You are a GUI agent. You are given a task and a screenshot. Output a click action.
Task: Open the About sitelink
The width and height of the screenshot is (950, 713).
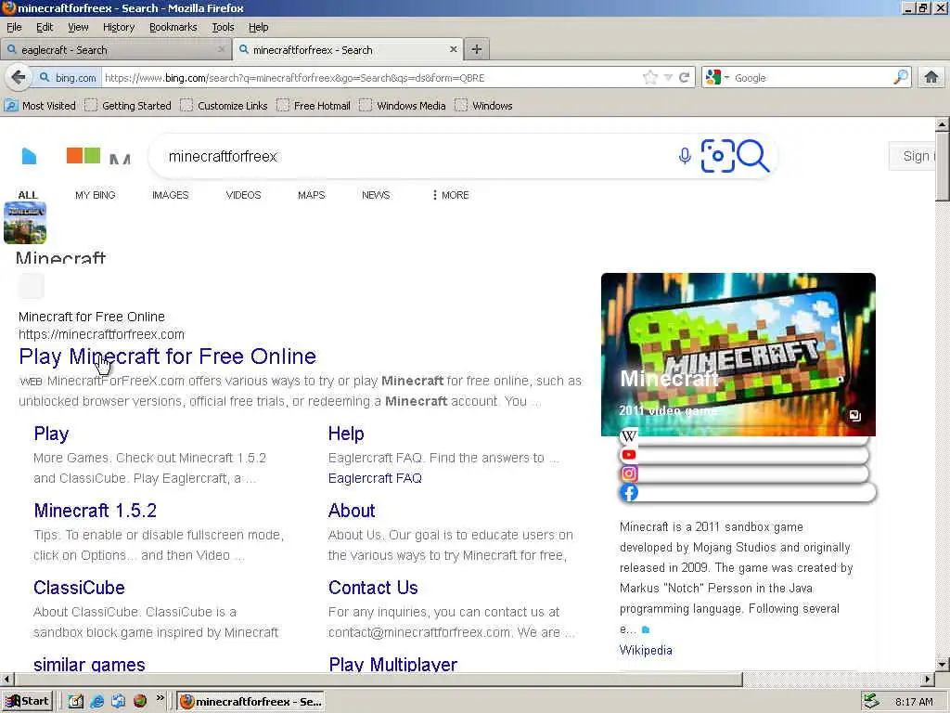tap(352, 511)
